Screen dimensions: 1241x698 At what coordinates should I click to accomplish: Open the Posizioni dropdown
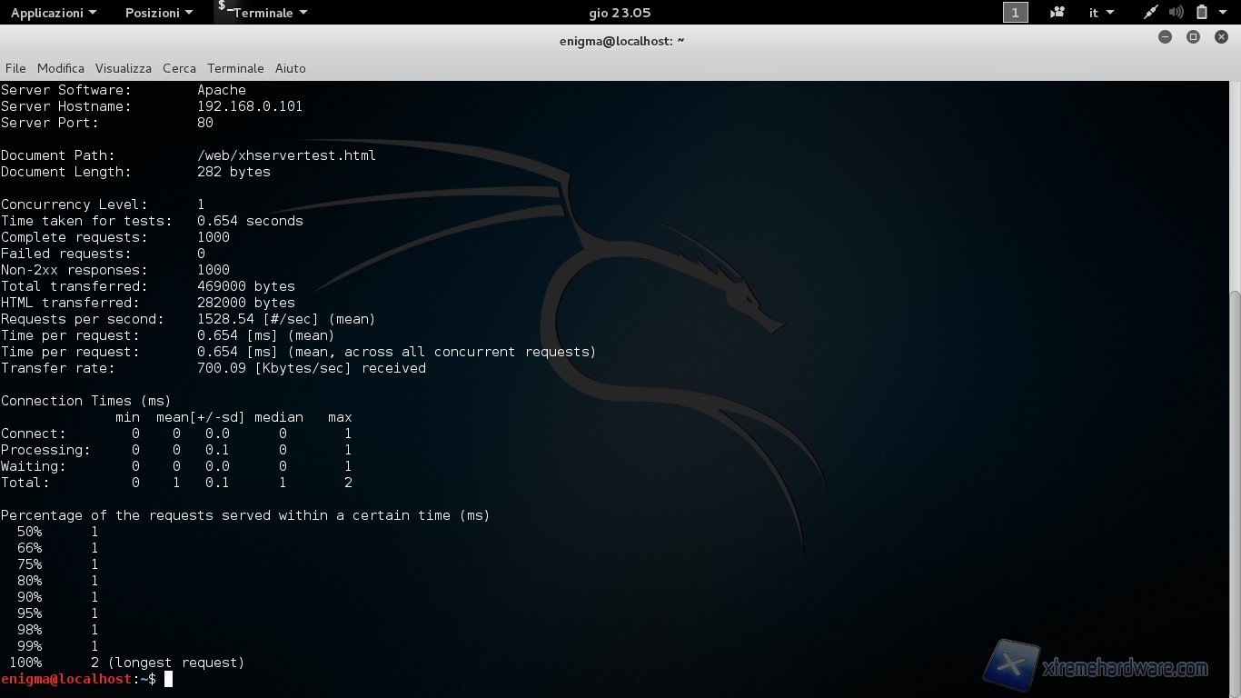coord(158,13)
